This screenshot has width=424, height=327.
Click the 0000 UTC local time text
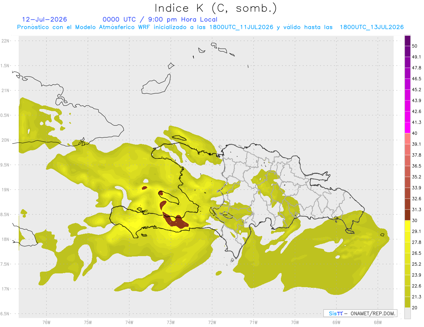(x=160, y=19)
